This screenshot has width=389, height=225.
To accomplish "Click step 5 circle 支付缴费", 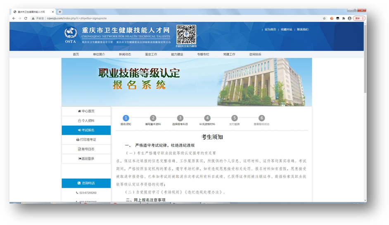I will pos(235,118).
